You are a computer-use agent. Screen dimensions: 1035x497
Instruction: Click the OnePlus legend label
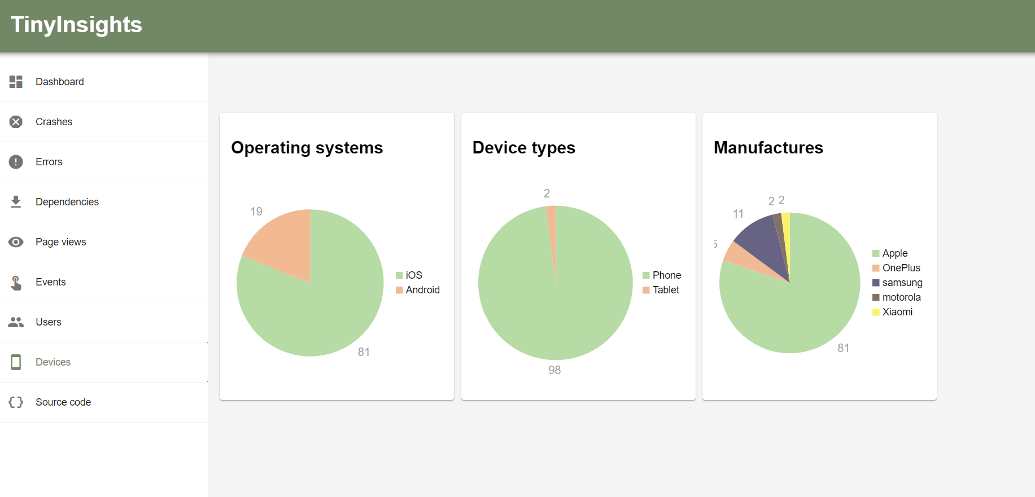click(x=901, y=268)
